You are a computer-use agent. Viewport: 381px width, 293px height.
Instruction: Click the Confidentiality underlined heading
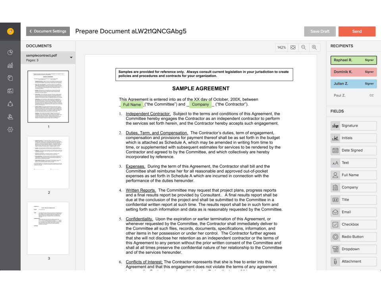(139, 219)
